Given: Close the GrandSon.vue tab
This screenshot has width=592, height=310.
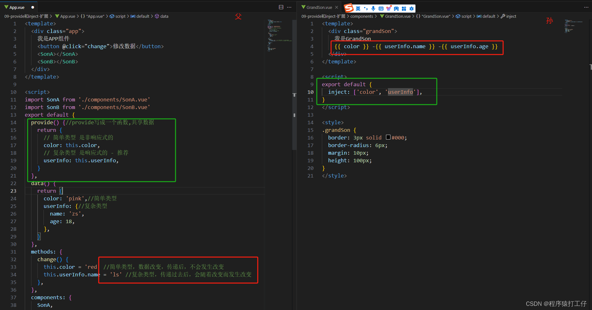Looking at the screenshot, I should [x=336, y=7].
